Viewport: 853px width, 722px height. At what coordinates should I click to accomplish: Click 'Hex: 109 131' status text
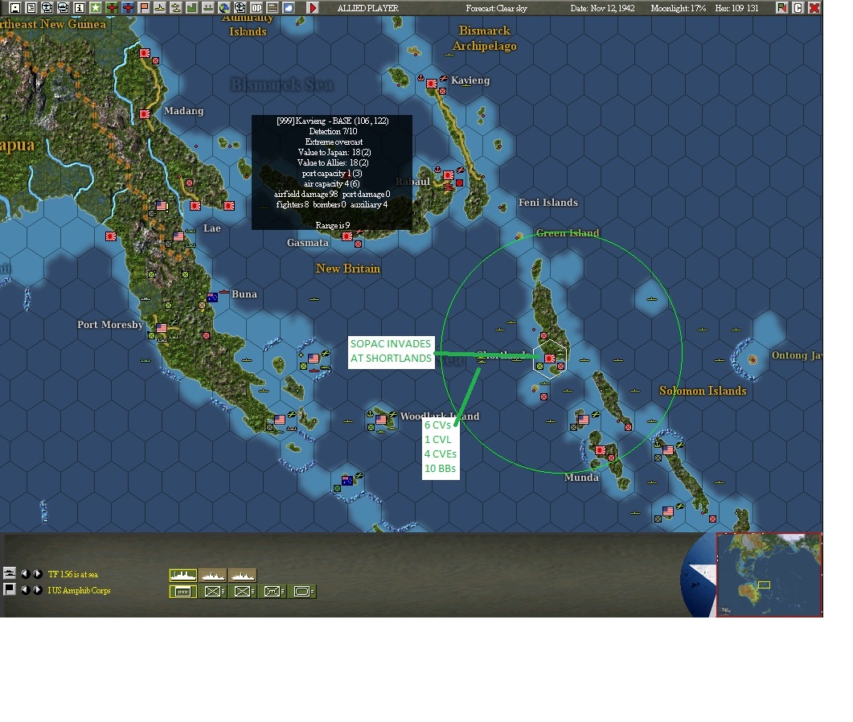point(736,8)
